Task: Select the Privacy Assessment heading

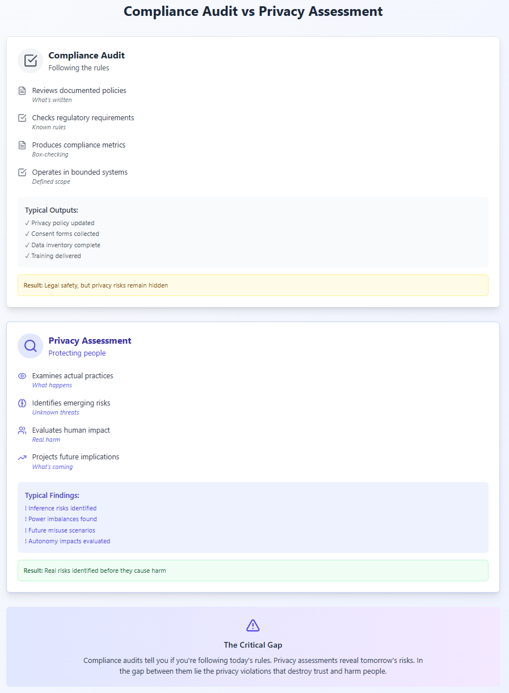Action: 90,340
